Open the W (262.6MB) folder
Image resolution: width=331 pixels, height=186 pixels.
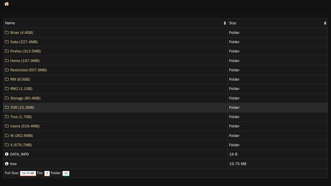pyautogui.click(x=21, y=136)
